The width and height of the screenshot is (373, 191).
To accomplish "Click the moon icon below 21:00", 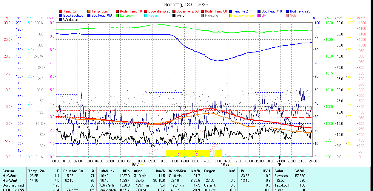I will (280, 164).
